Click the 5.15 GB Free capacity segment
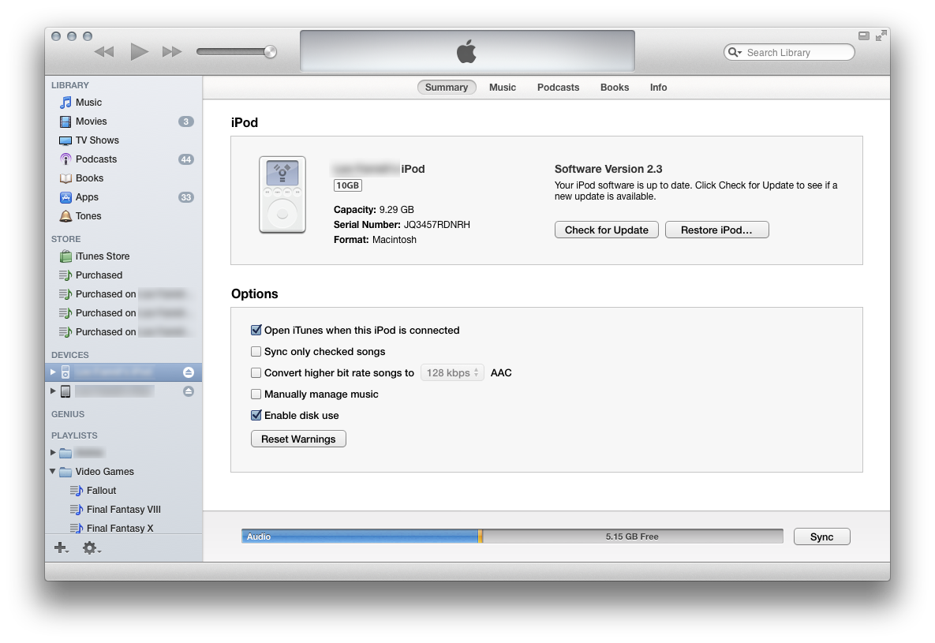Image resolution: width=935 pixels, height=643 pixels. click(633, 536)
